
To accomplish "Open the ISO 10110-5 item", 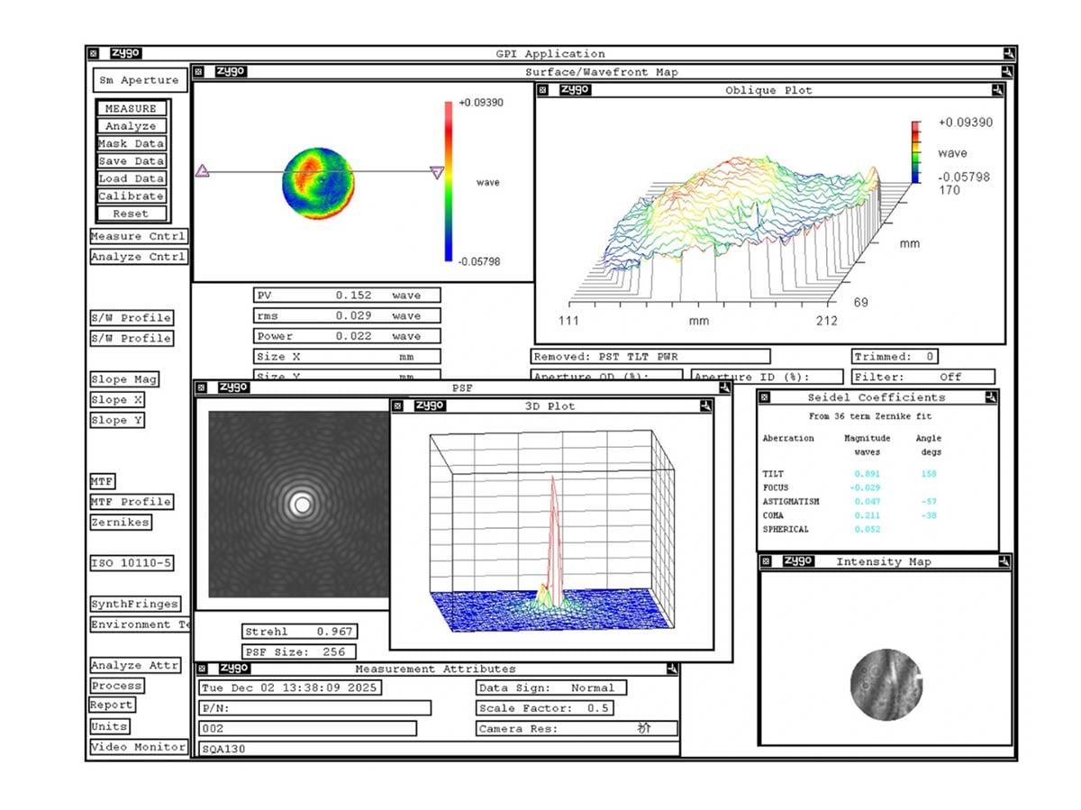I will (x=131, y=564).
